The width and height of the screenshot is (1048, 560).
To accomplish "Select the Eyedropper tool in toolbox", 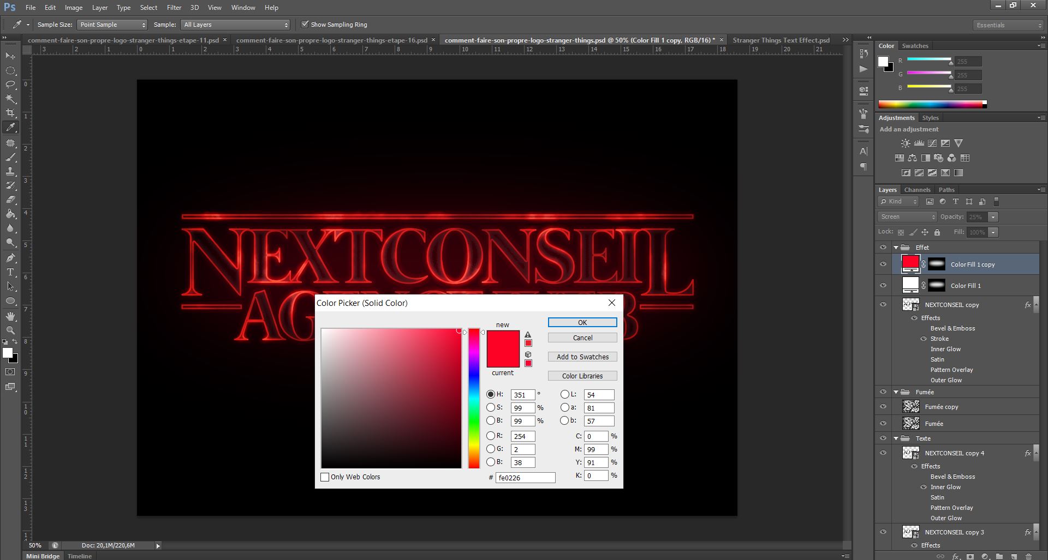I will click(x=10, y=128).
